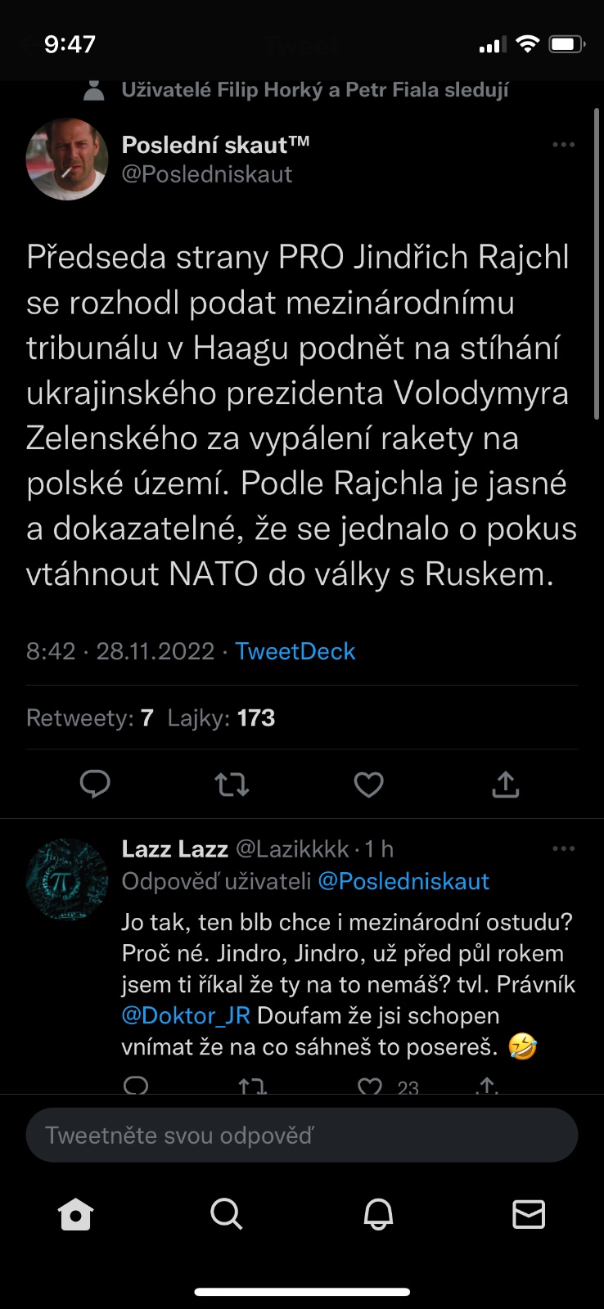Screen dimensions: 604x1309
Task: Share the Lazz Lazz reply
Action: point(487,1086)
